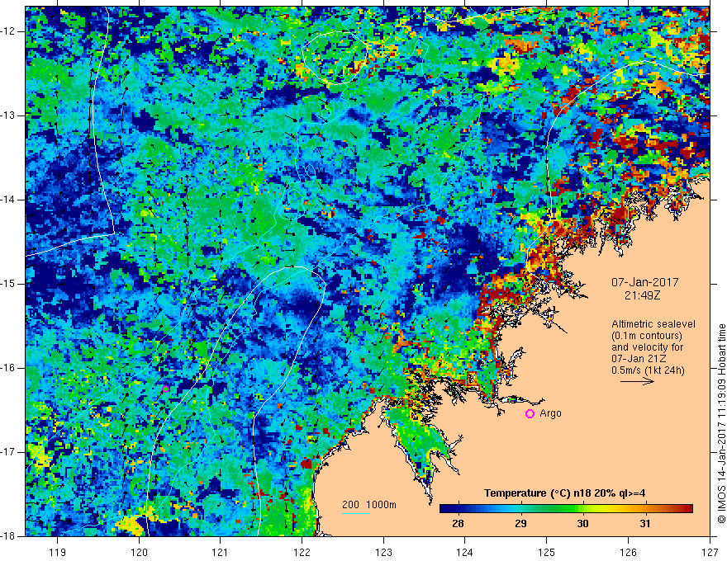Click the '21:49Z' time text

point(642,295)
